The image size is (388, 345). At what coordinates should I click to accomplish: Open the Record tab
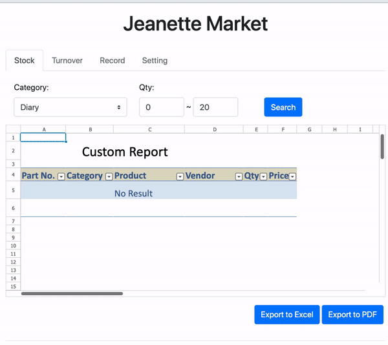[x=112, y=61]
